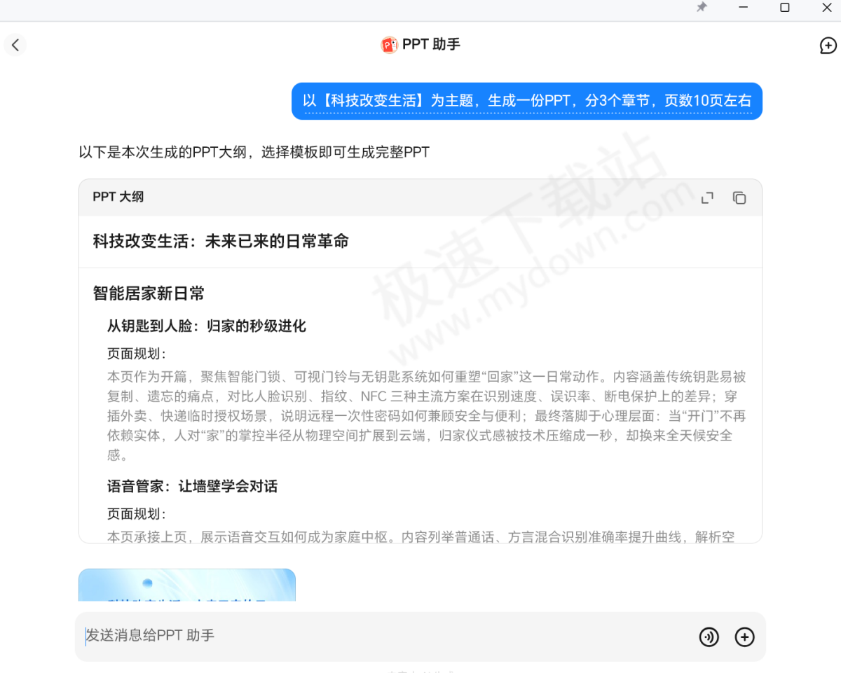Select chapter heading 智能居家新日常
841x673 pixels.
click(149, 293)
